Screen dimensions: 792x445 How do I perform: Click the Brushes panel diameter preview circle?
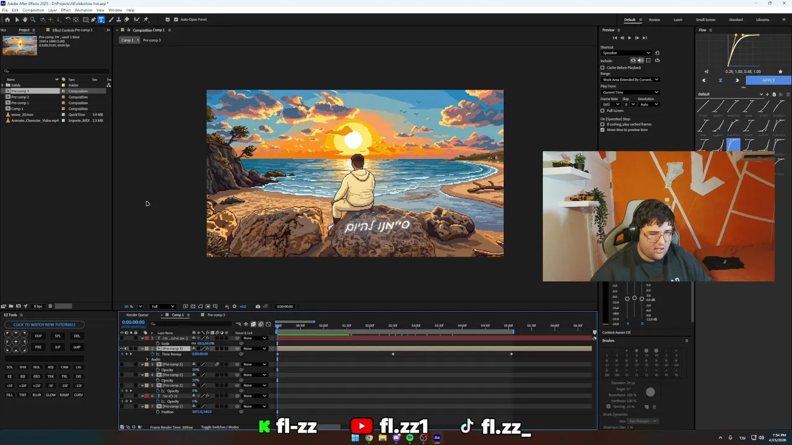[x=650, y=392]
